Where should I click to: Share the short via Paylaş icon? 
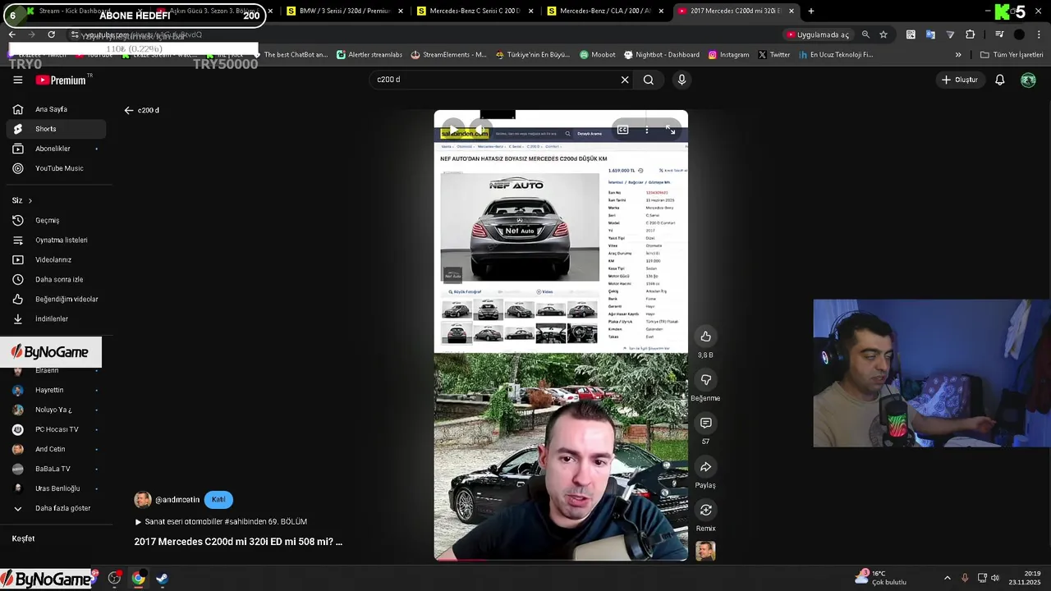(x=705, y=466)
